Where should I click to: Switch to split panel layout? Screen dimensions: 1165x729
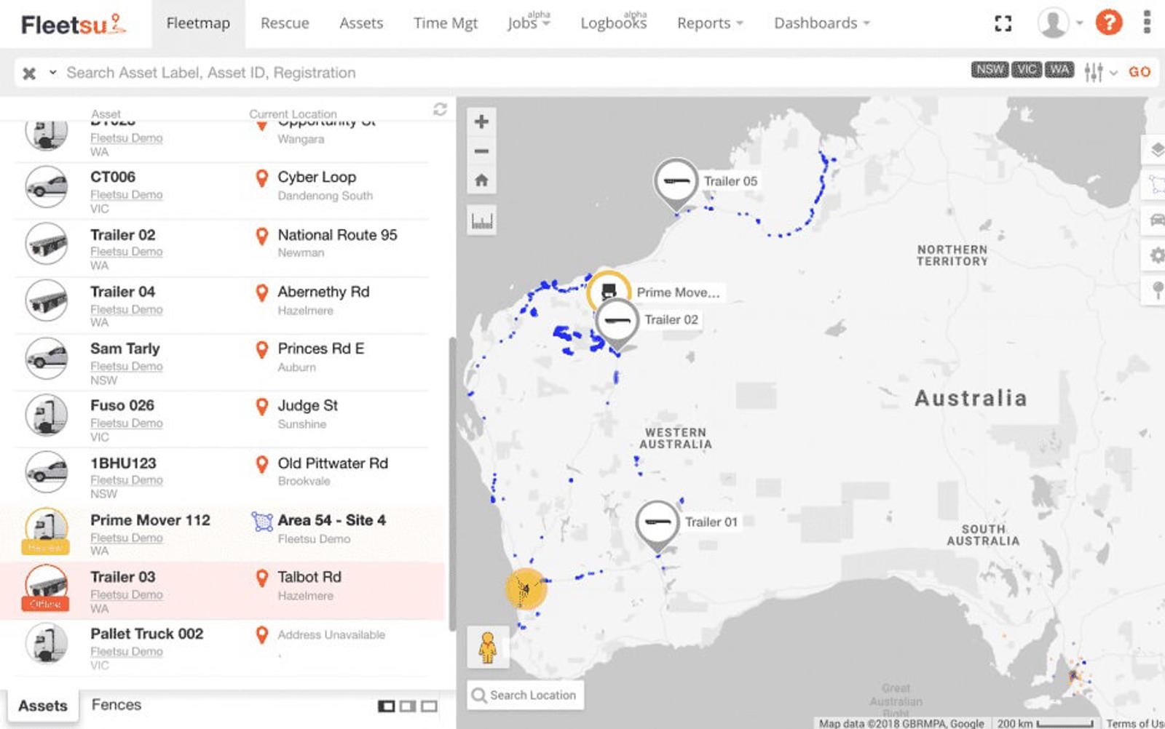point(387,706)
